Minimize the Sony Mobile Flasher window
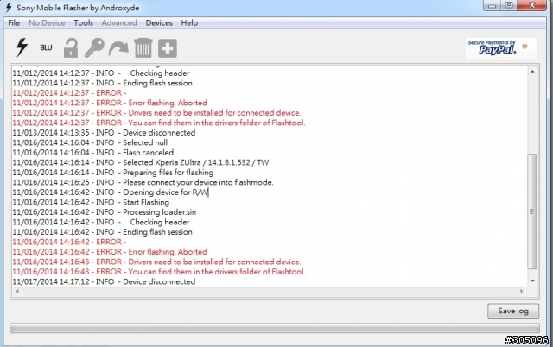Screen dimensions: 553x347 (493, 5)
